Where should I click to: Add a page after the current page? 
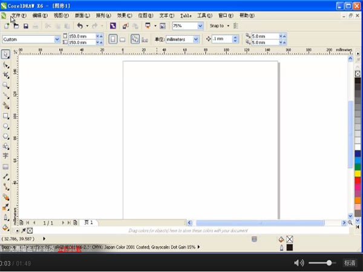tap(75, 222)
